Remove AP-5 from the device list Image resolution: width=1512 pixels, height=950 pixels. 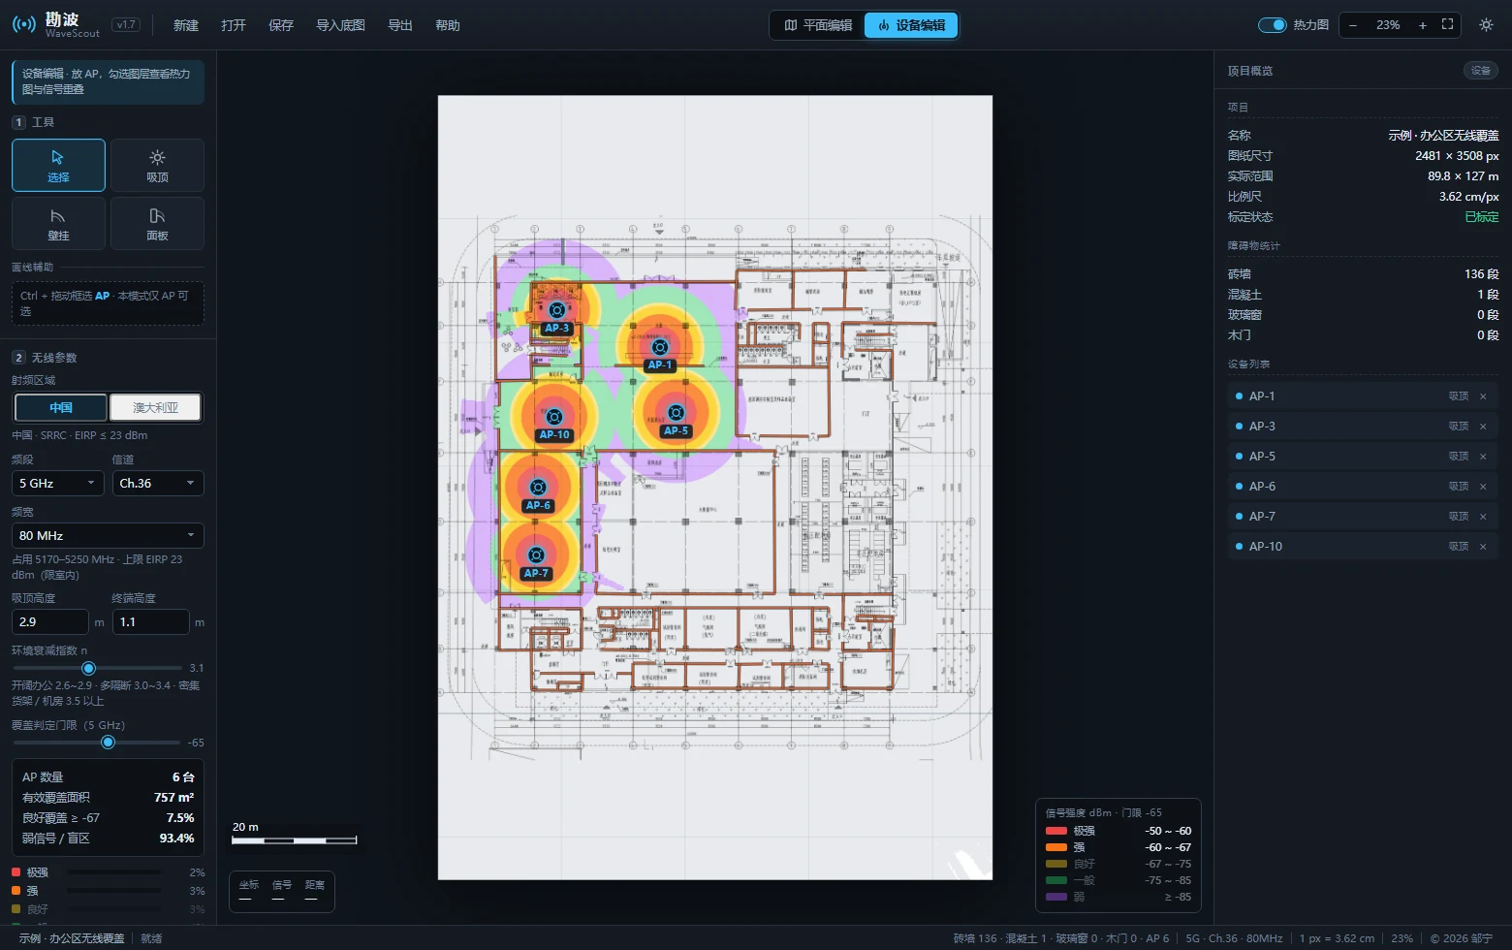click(1483, 457)
